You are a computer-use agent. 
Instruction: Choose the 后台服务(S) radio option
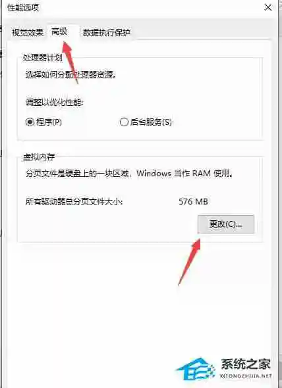(x=146, y=122)
